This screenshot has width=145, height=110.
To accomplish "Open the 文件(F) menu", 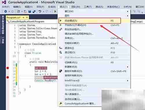I will click(6, 7).
